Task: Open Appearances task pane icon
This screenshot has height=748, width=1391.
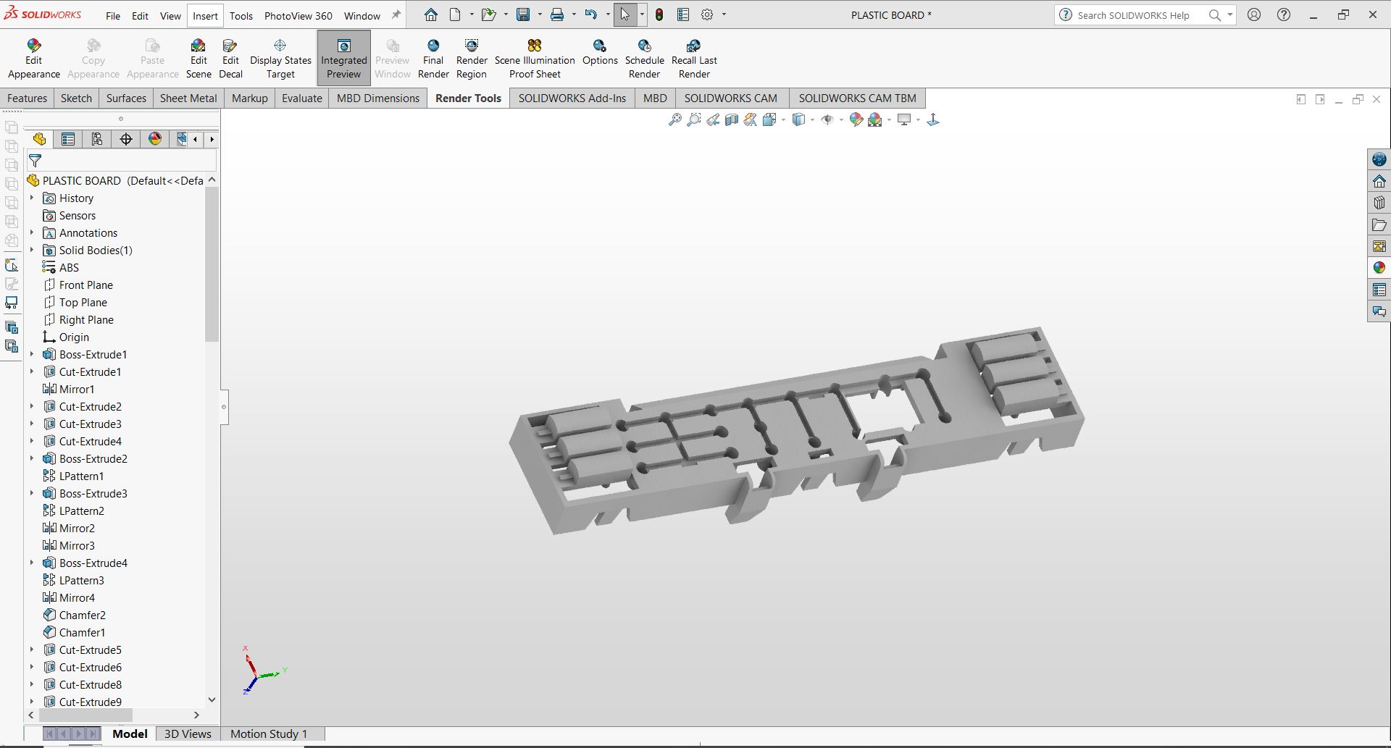Action: point(1379,268)
